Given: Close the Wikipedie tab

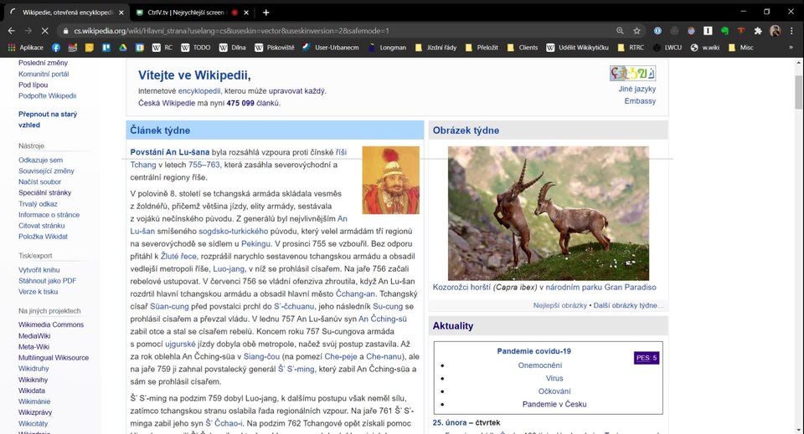Looking at the screenshot, I should point(121,13).
